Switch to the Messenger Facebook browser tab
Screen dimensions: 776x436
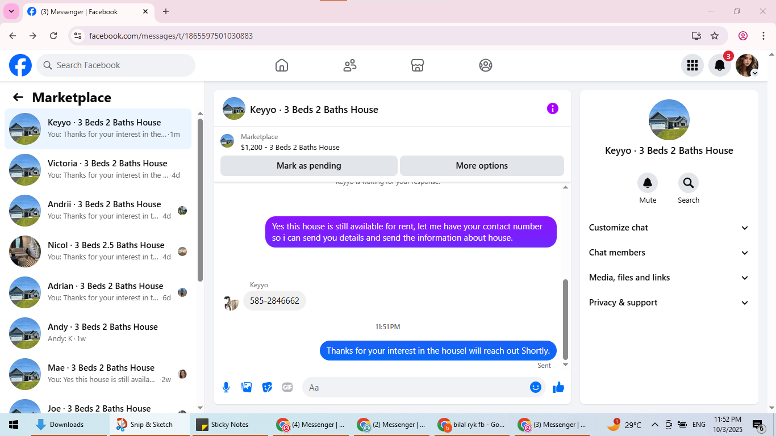88,11
